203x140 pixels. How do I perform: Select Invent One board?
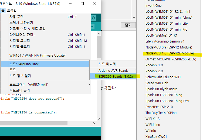[169, 6]
